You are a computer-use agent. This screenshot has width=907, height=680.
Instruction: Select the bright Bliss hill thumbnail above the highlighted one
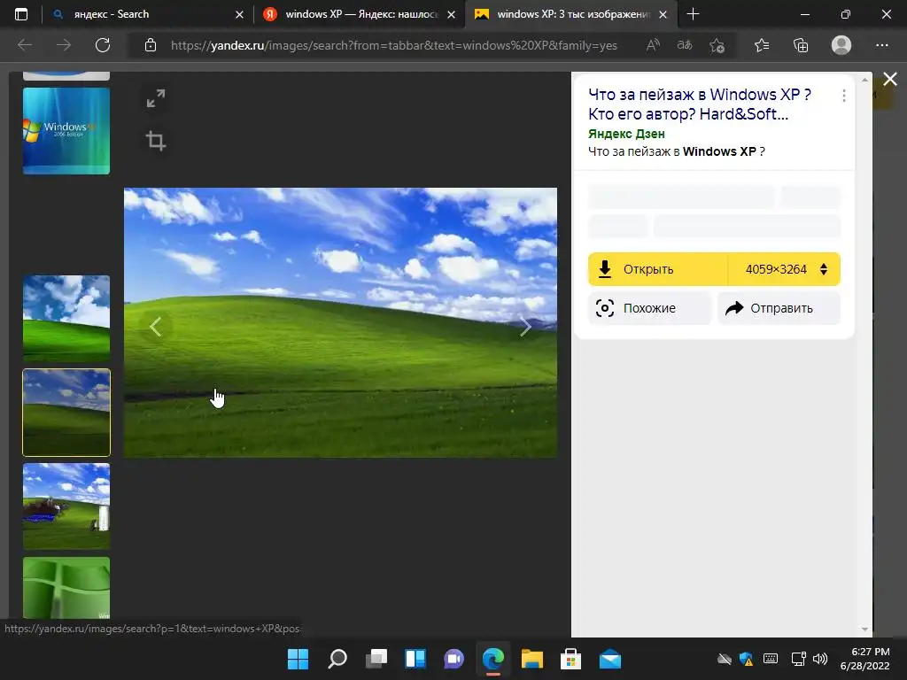pos(66,319)
